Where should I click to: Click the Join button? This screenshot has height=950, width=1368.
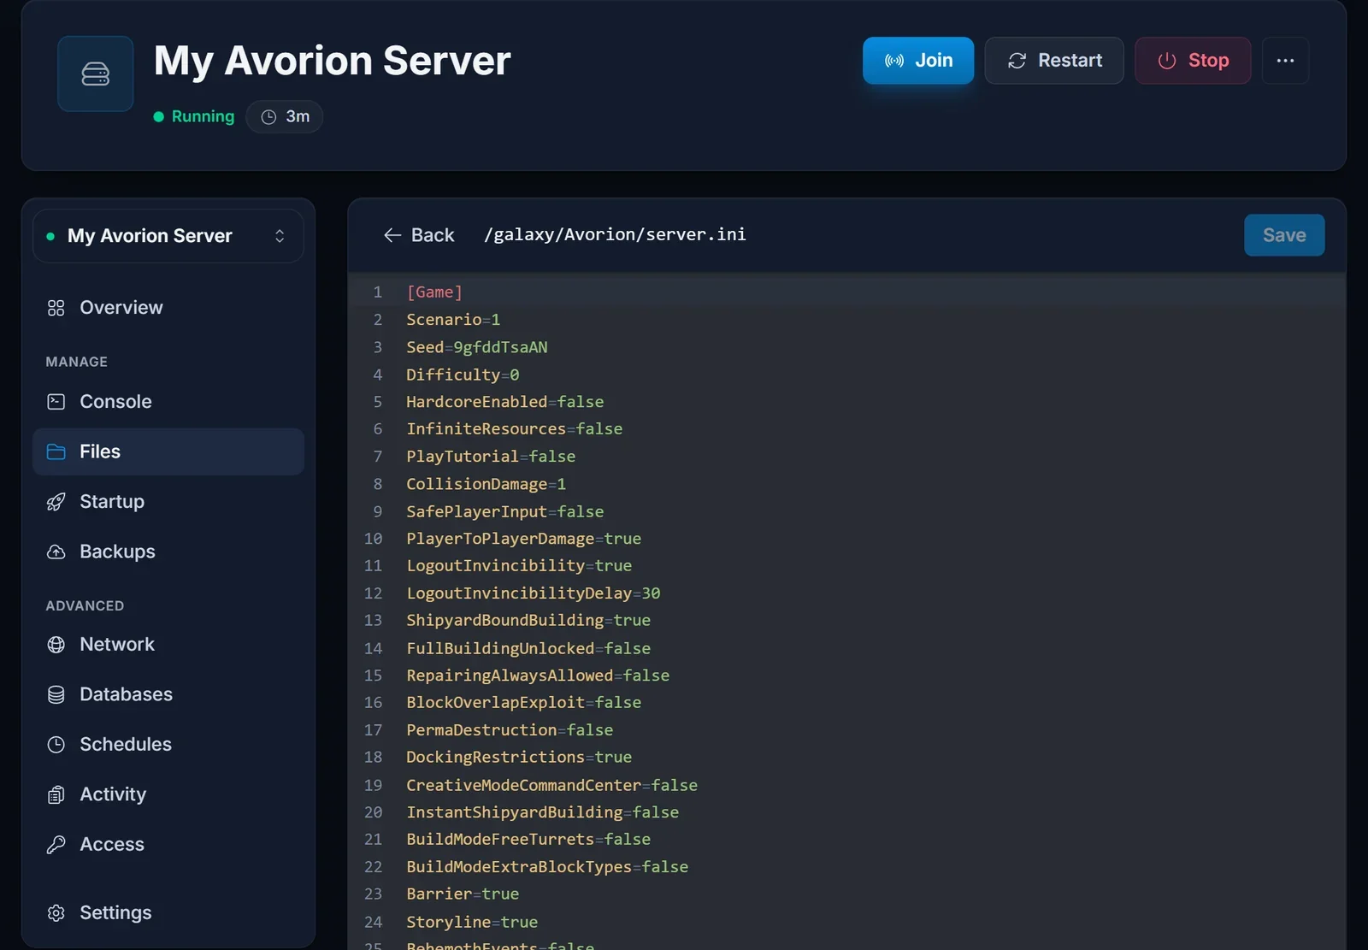pos(917,61)
